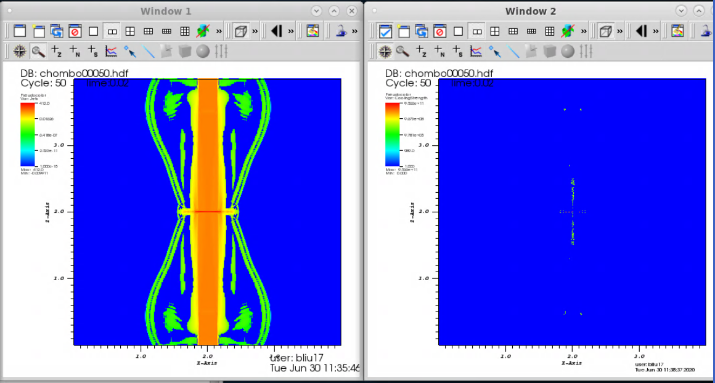
Task: Click the lock view icon in Window 2
Action: pyautogui.click(x=706, y=31)
